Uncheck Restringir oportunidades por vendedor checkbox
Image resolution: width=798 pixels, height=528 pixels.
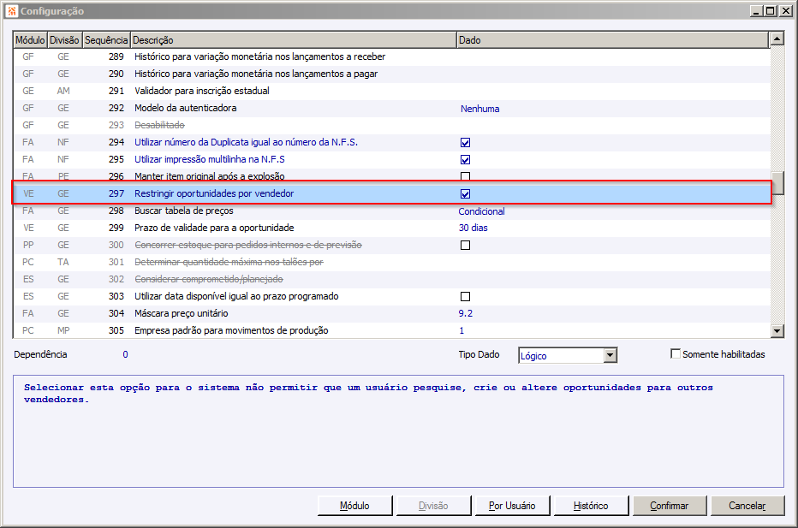pos(465,193)
